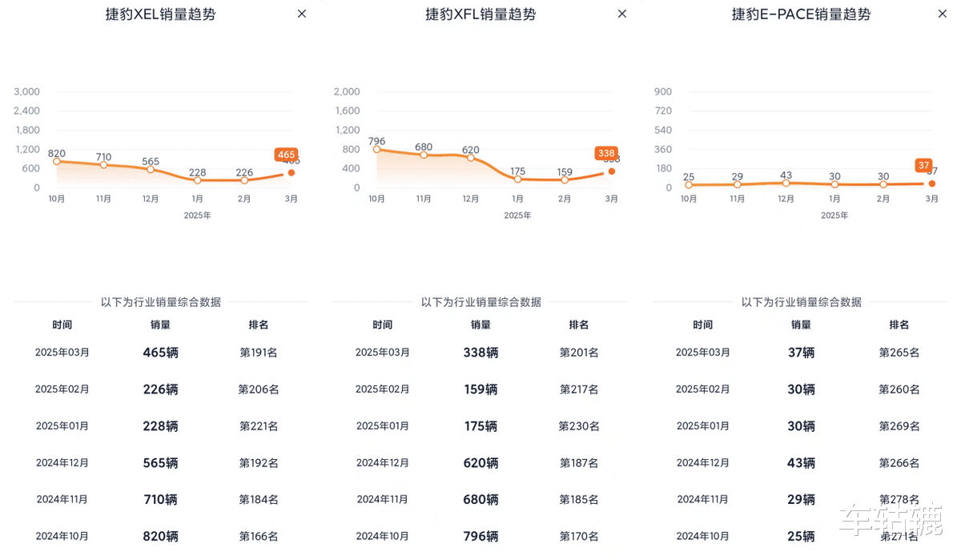Click the 捷豹XFL销量趋势 title
The height and width of the screenshot is (560, 961).
point(480,14)
